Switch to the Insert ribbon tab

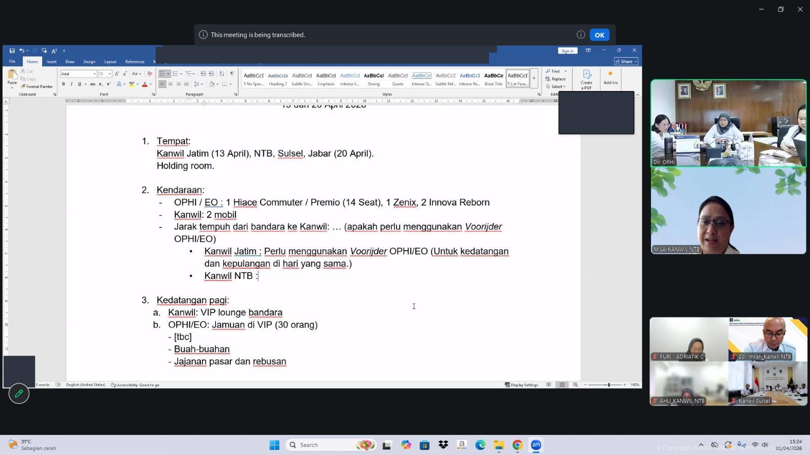pyautogui.click(x=52, y=62)
